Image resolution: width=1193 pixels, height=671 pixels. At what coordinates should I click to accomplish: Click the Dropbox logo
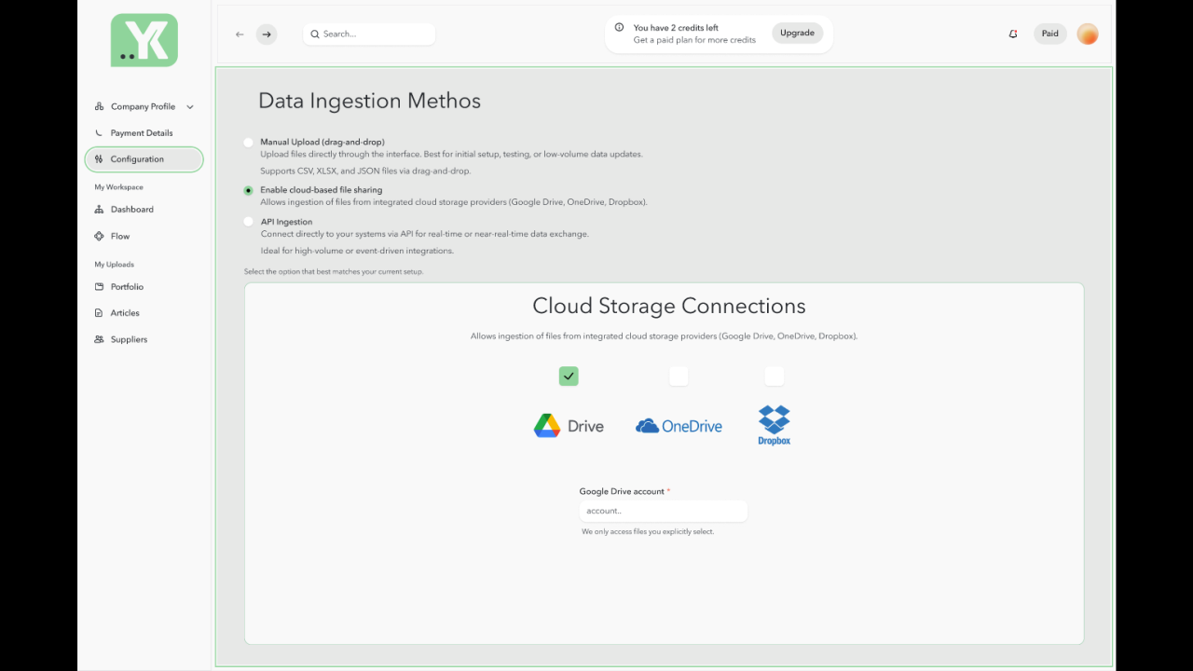tap(775, 425)
